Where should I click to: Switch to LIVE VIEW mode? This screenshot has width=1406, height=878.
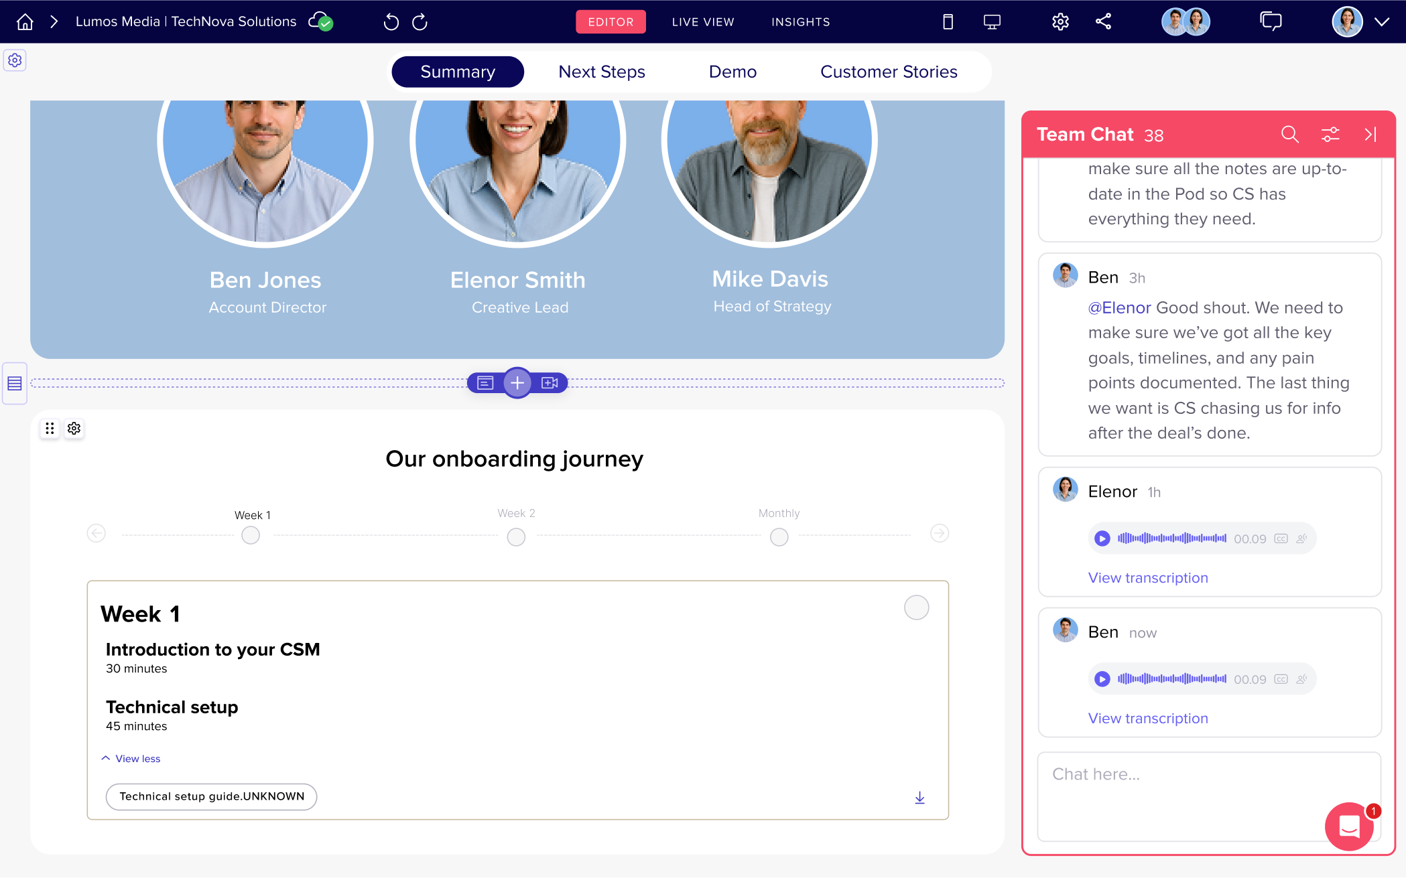point(703,22)
